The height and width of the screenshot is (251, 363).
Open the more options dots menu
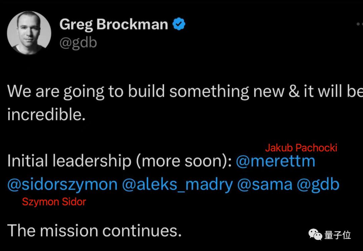359,25
